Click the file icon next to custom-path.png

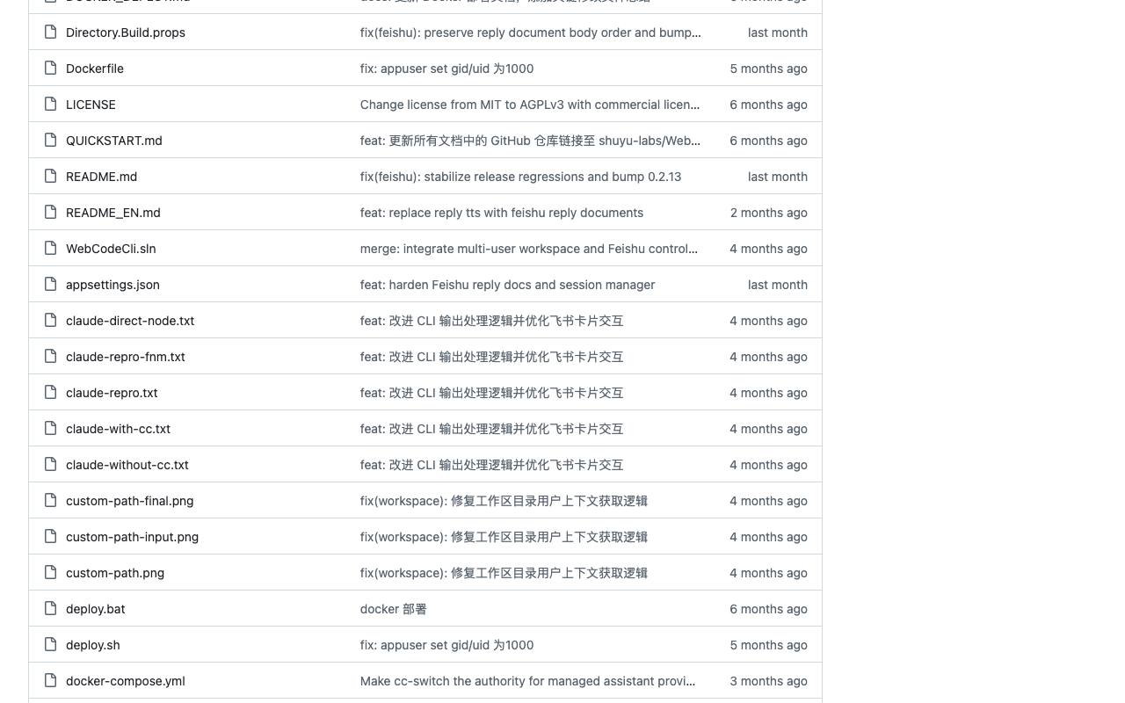click(51, 573)
